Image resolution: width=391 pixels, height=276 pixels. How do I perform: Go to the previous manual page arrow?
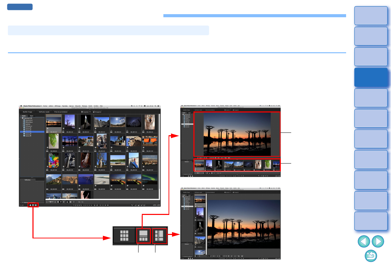click(x=364, y=241)
